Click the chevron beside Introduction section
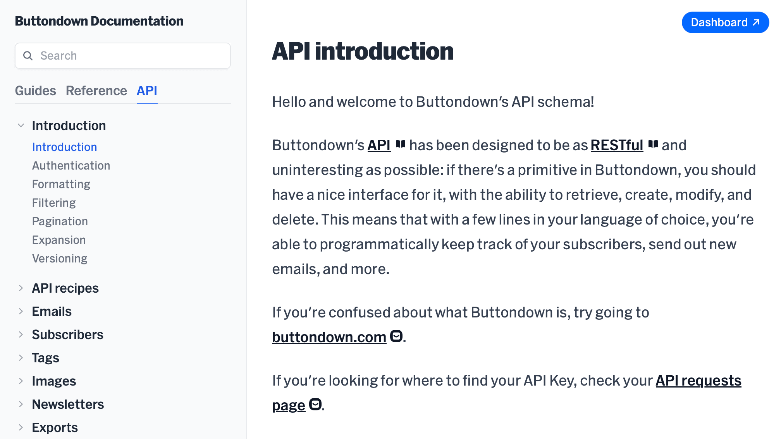Viewport: 781px width, 439px height. coord(21,125)
